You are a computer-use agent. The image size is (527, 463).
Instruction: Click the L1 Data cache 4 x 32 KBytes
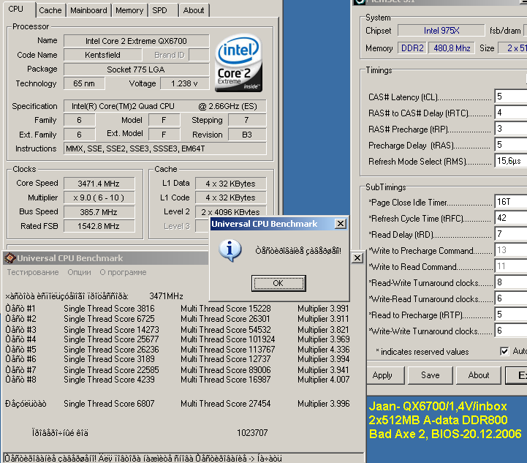(230, 184)
